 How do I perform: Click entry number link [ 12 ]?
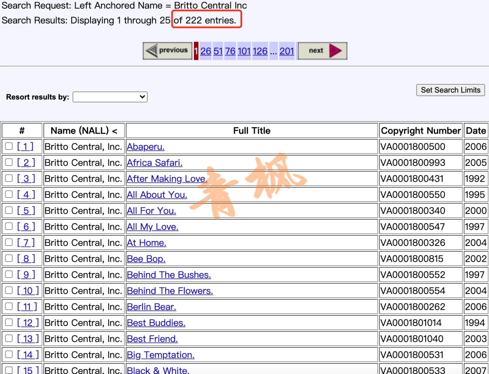click(28, 322)
